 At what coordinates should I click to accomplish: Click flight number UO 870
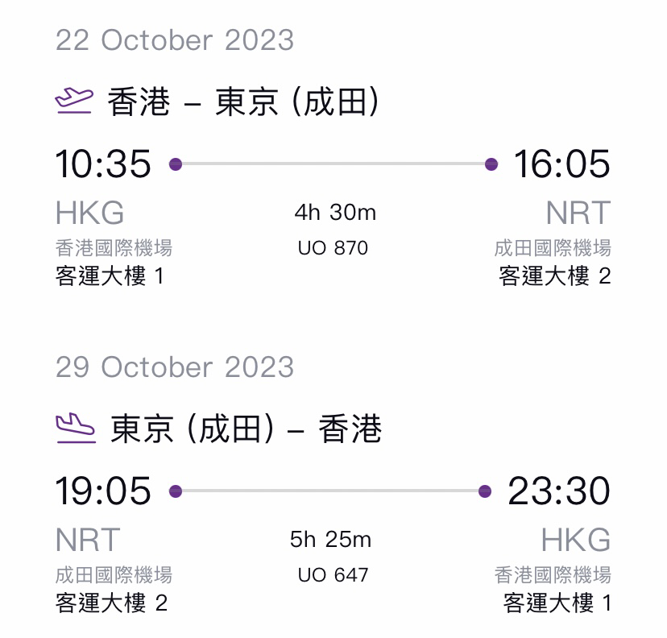[x=333, y=248]
